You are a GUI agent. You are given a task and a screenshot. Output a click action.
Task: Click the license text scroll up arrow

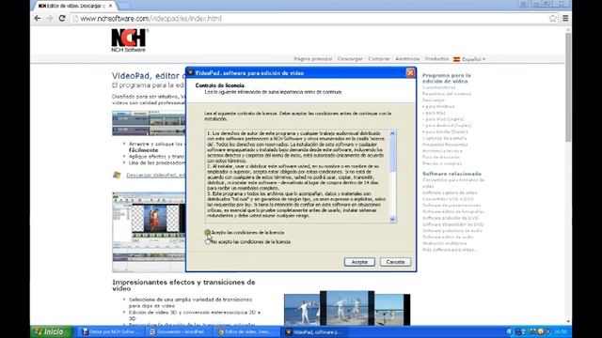(x=392, y=133)
